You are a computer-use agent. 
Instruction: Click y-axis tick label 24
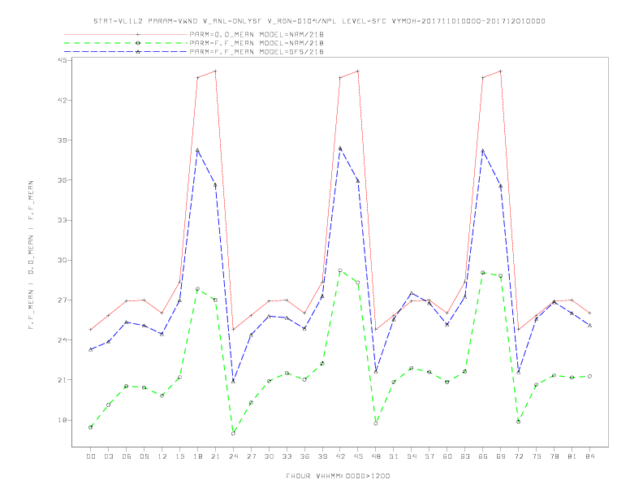pyautogui.click(x=63, y=340)
